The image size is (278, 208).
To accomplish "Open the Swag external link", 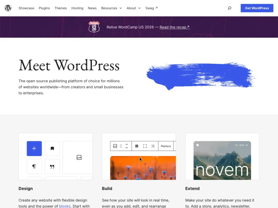I will click(151, 8).
